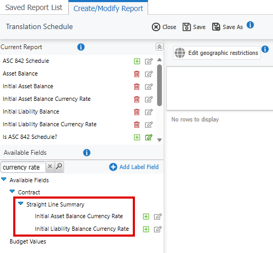Delete Initial Asset Balance field
This screenshot has width=273, height=253.
(x=136, y=87)
